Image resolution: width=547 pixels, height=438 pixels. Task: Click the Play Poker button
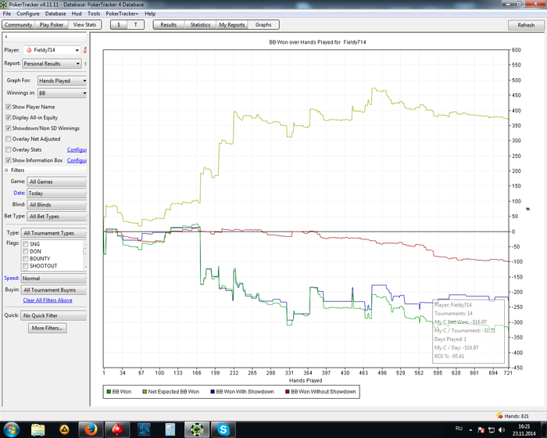coord(52,25)
